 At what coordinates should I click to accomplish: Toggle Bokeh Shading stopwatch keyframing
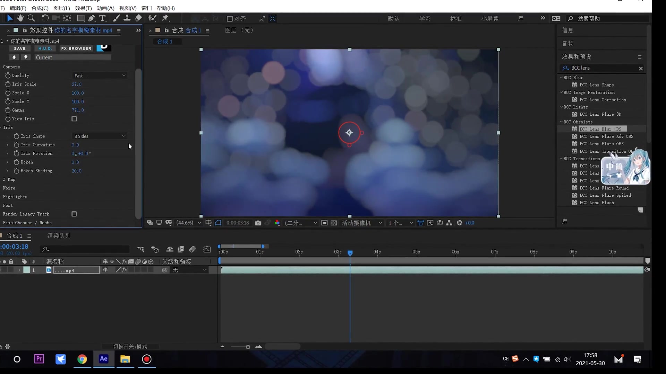coord(16,171)
